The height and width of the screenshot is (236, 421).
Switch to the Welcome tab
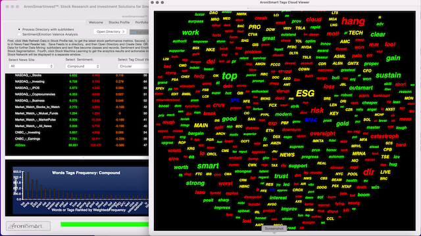pos(96,22)
